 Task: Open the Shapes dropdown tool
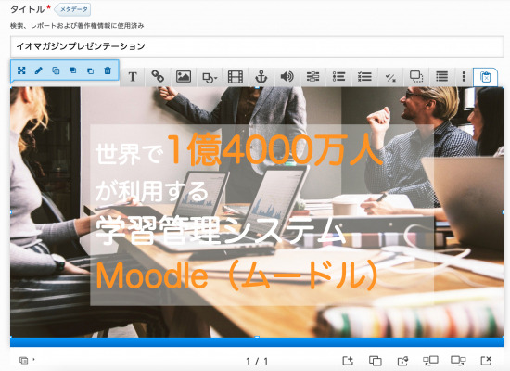210,77
